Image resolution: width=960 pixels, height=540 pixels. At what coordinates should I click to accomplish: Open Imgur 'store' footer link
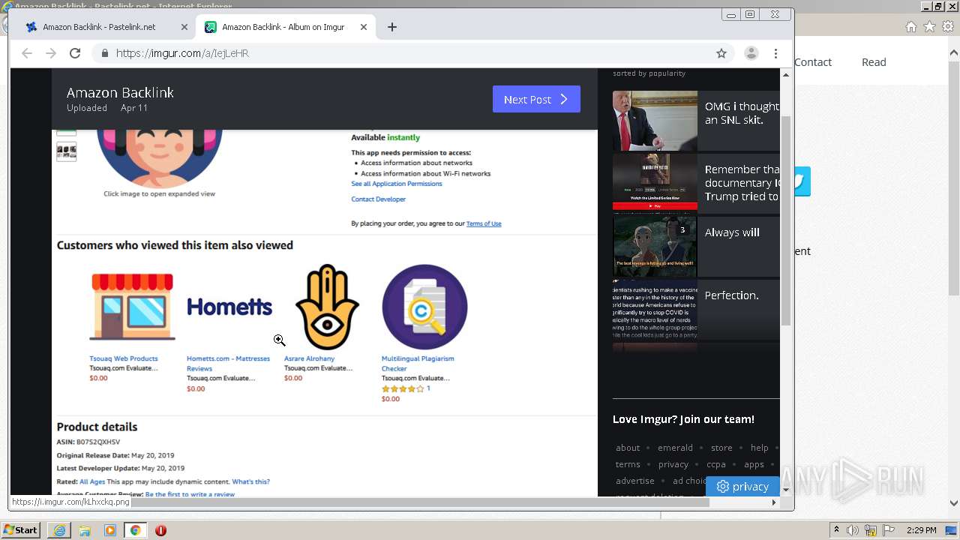[x=721, y=448]
